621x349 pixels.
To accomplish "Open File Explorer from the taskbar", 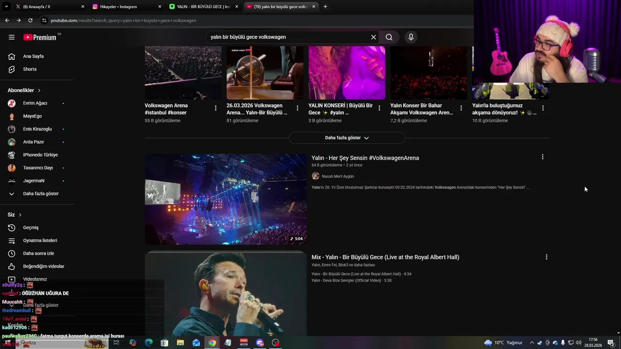I will tap(180, 343).
